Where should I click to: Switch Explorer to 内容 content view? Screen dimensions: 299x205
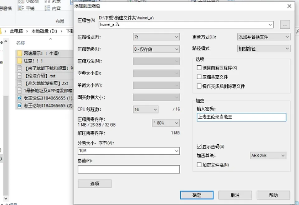coord(53,8)
